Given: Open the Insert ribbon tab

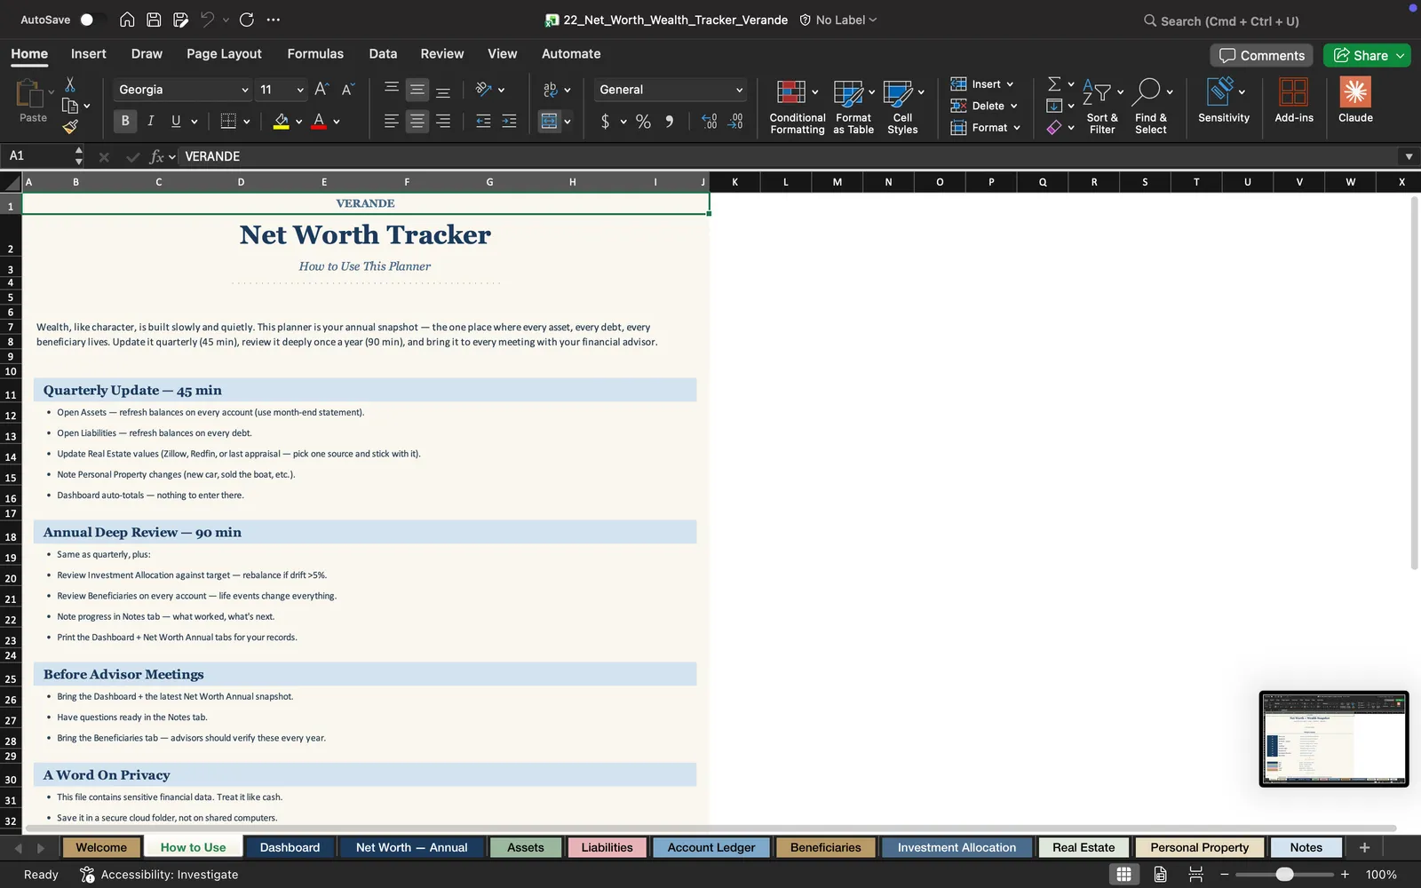Looking at the screenshot, I should [88, 53].
